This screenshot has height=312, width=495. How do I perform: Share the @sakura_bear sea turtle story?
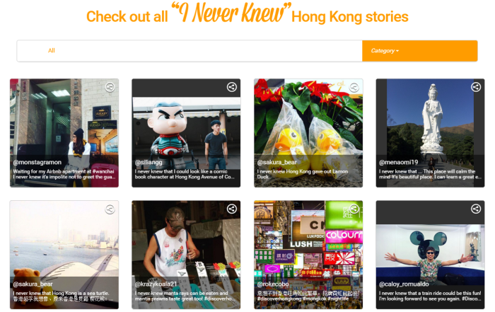(x=110, y=209)
